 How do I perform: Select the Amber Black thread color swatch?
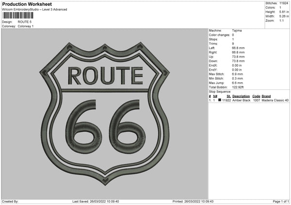[x=220, y=100]
